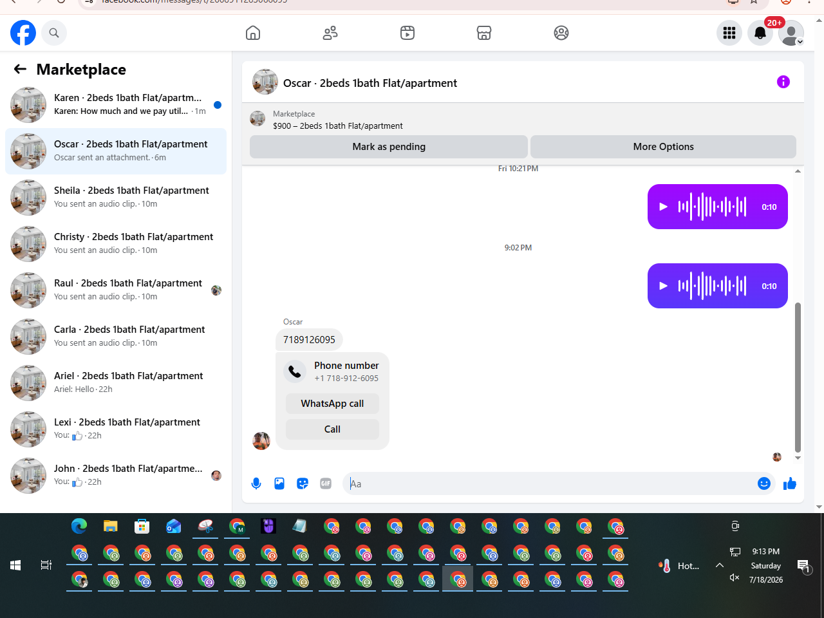The height and width of the screenshot is (618, 824).
Task: Open the GIF picker icon
Action: tap(326, 483)
